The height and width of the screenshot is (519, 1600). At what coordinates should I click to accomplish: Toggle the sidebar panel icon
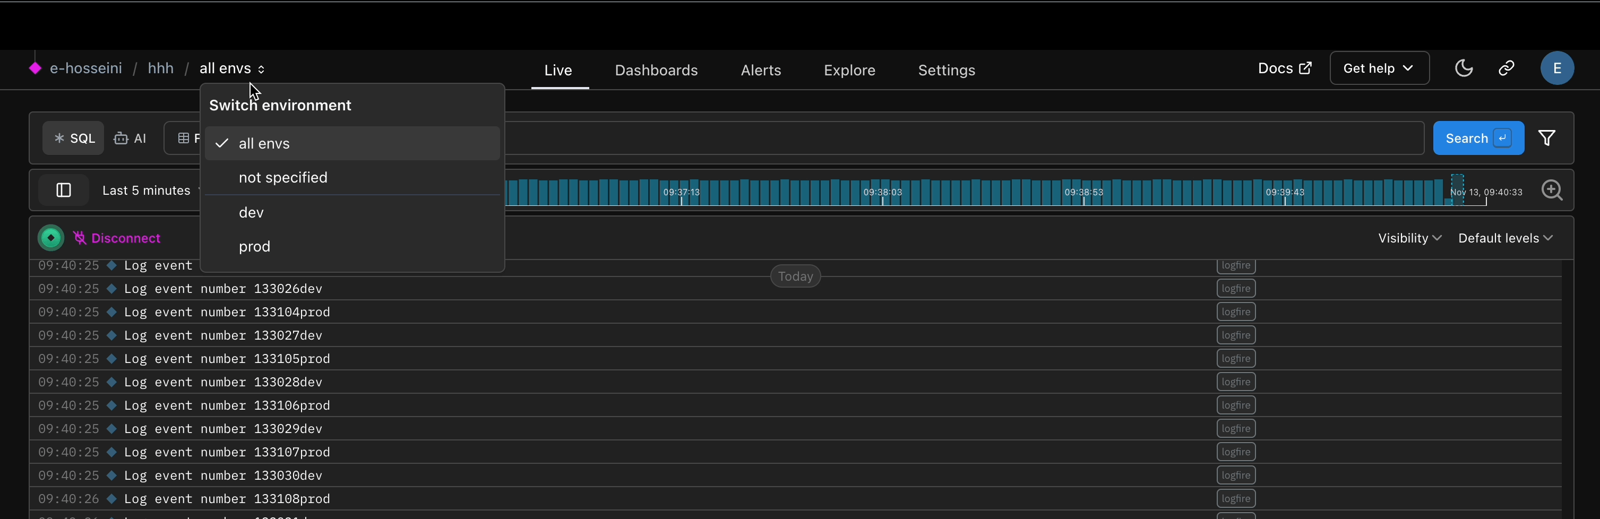[63, 190]
